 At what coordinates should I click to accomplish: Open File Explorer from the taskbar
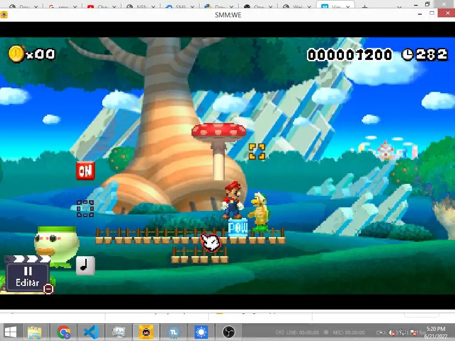tap(35, 332)
